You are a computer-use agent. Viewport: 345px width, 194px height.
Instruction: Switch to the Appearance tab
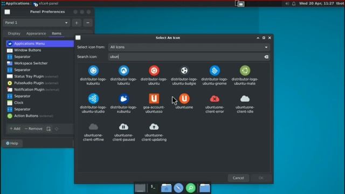pos(36,33)
